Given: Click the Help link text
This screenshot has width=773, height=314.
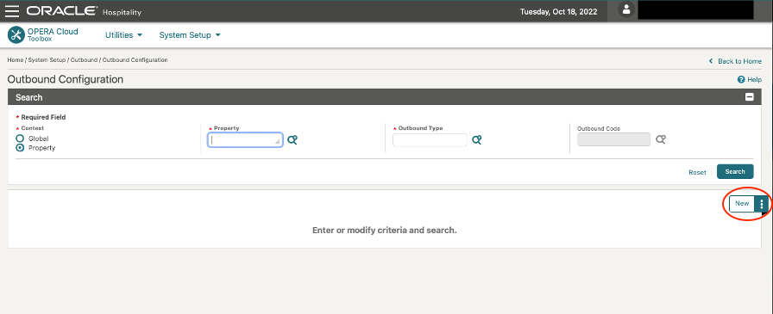Looking at the screenshot, I should coord(754,80).
